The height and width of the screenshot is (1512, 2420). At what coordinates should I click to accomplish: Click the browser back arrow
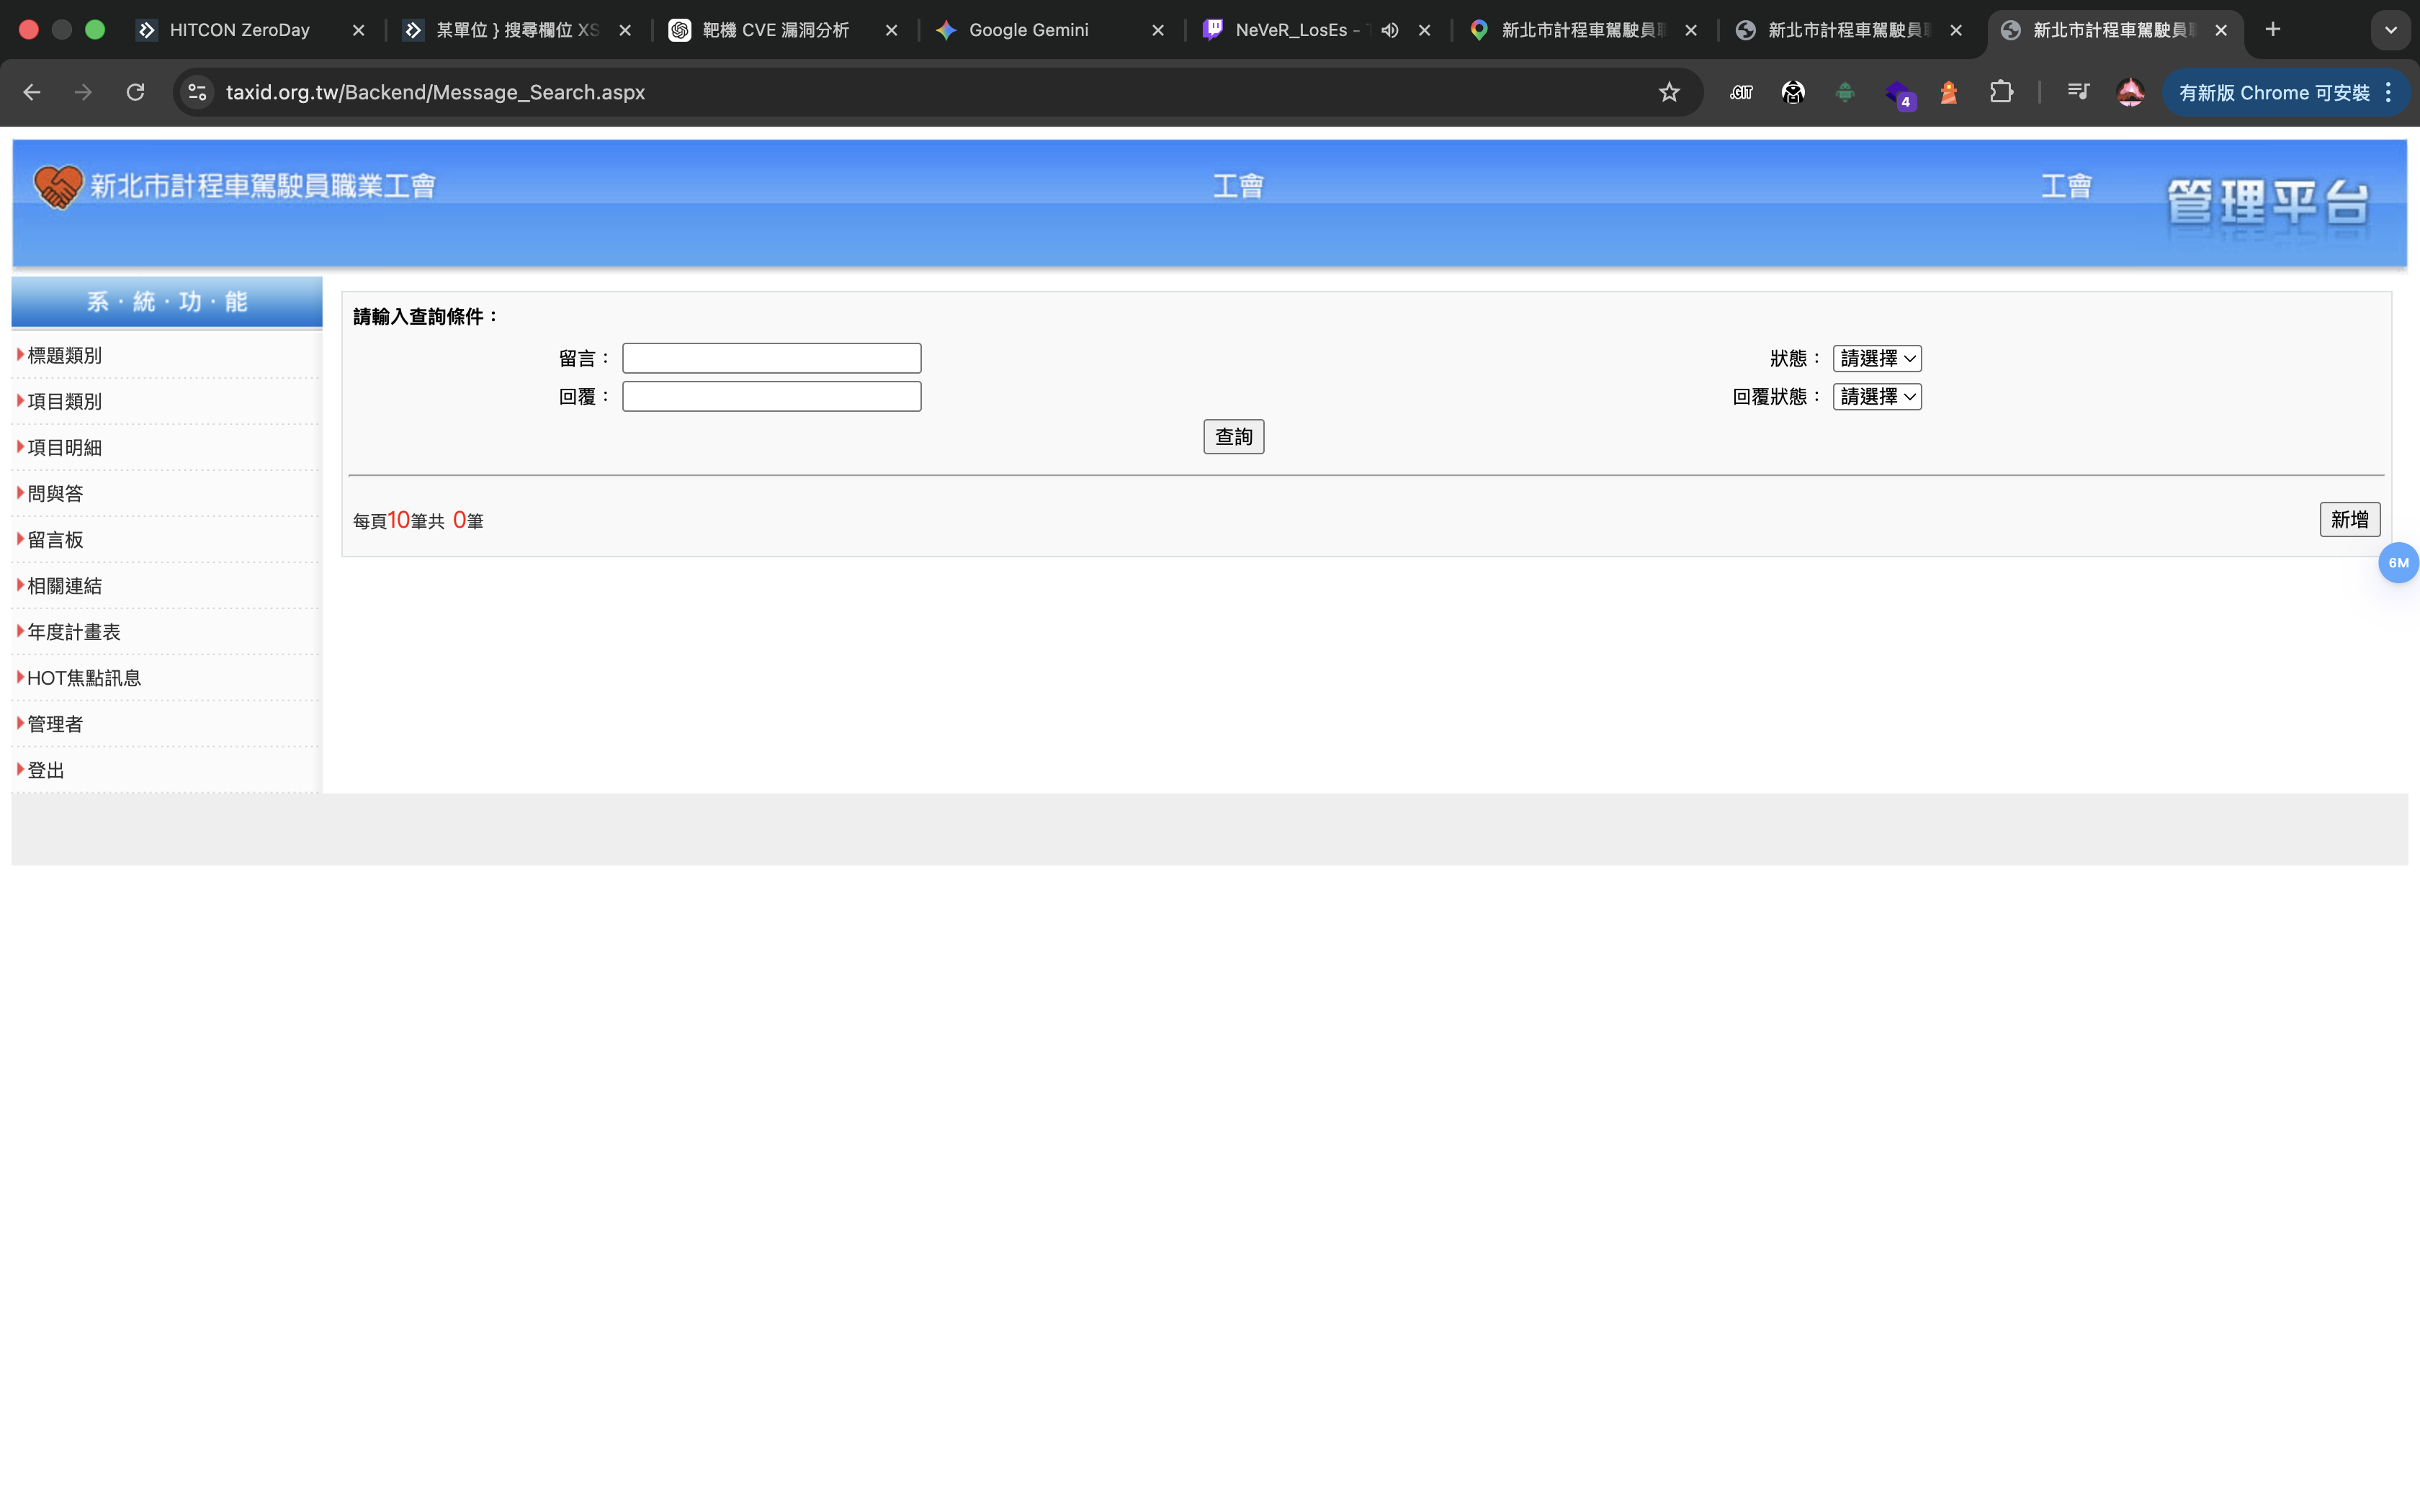[32, 92]
